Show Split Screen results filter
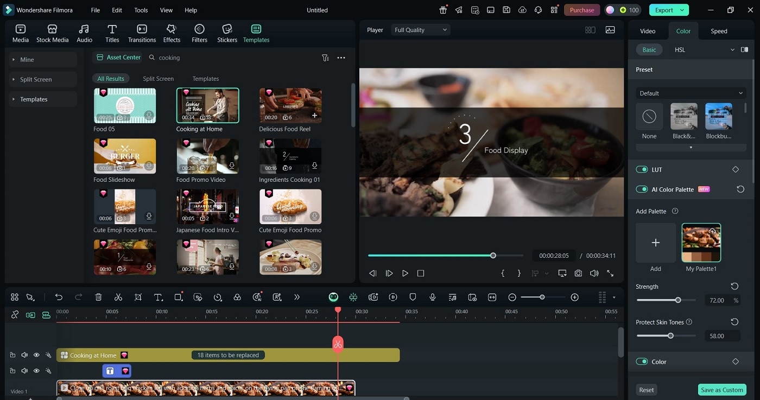Image resolution: width=760 pixels, height=400 pixels. [x=158, y=79]
